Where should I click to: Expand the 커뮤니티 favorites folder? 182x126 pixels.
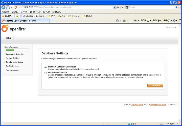[75, 16]
